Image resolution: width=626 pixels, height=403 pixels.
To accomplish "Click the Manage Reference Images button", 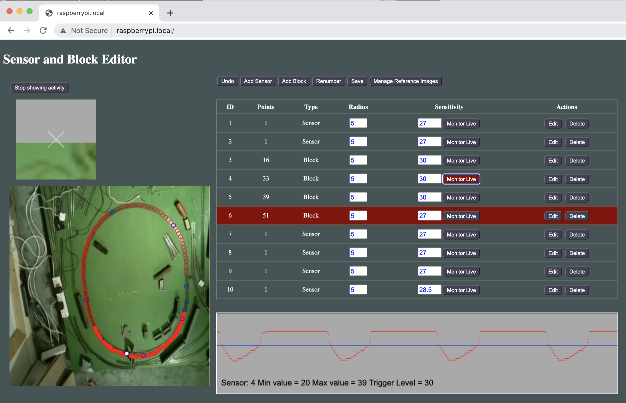I will pos(405,81).
